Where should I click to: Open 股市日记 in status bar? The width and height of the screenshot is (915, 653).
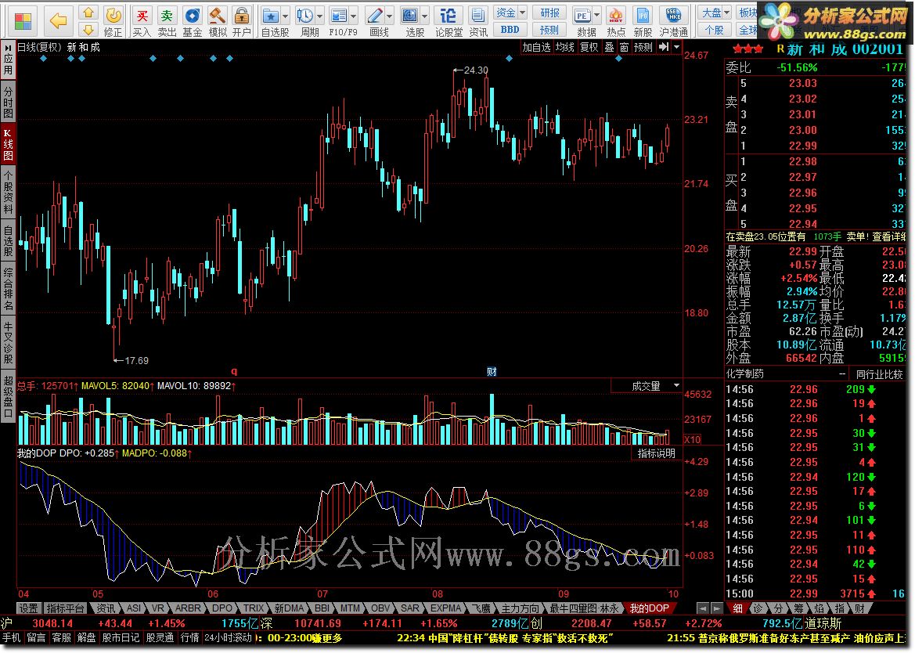tap(121, 638)
